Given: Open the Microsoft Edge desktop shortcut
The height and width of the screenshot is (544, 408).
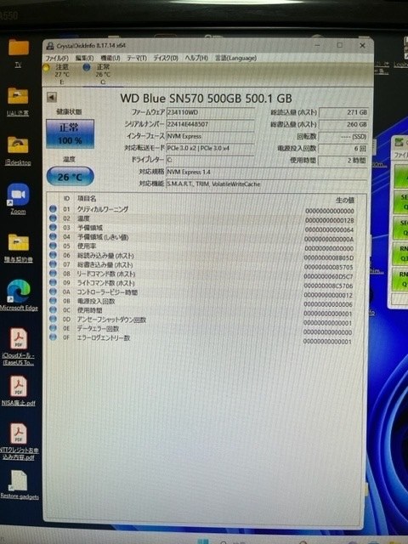Looking at the screenshot, I should (19, 295).
